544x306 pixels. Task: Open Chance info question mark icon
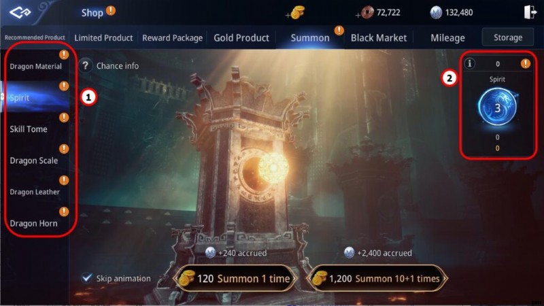[x=86, y=65]
